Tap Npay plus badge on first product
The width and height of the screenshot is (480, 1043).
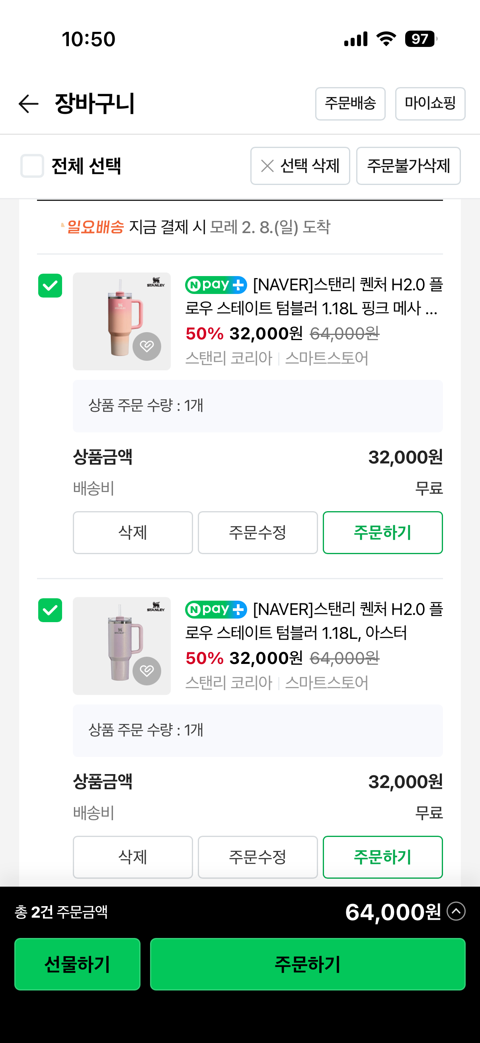tap(216, 285)
